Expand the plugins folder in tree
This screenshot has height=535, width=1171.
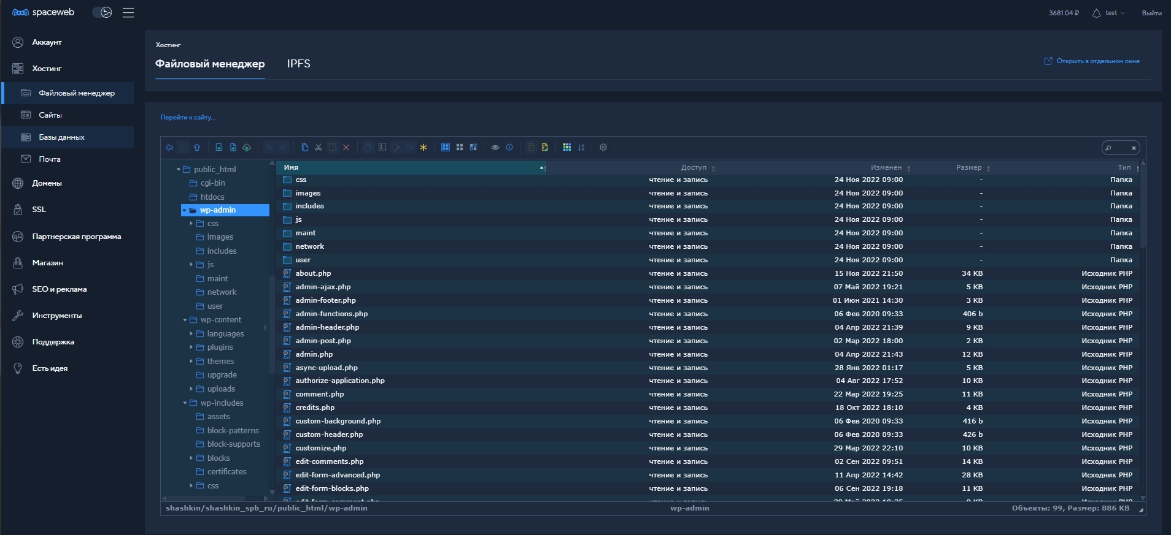(191, 347)
